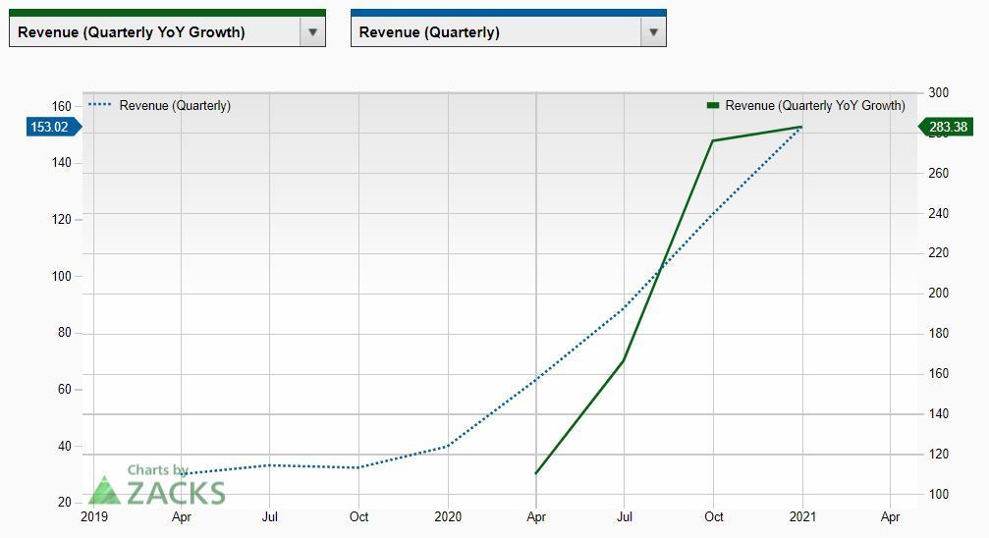The image size is (989, 538).
Task: Toggle the Revenue (Quarterly YoY Growth) legend label
Action: pyautogui.click(x=815, y=106)
